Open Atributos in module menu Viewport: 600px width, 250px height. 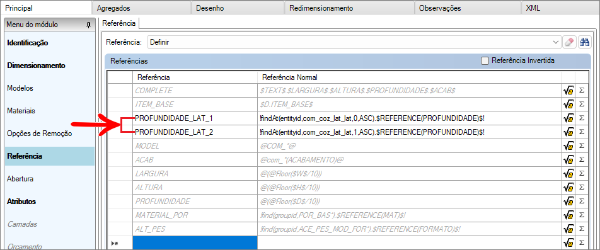(21, 201)
